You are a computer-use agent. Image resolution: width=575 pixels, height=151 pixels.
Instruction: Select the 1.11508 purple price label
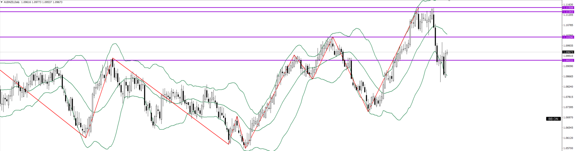pyautogui.click(x=568, y=8)
